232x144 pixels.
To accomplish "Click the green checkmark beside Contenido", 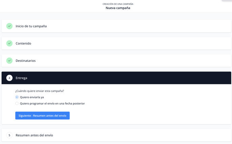I will tap(9, 44).
